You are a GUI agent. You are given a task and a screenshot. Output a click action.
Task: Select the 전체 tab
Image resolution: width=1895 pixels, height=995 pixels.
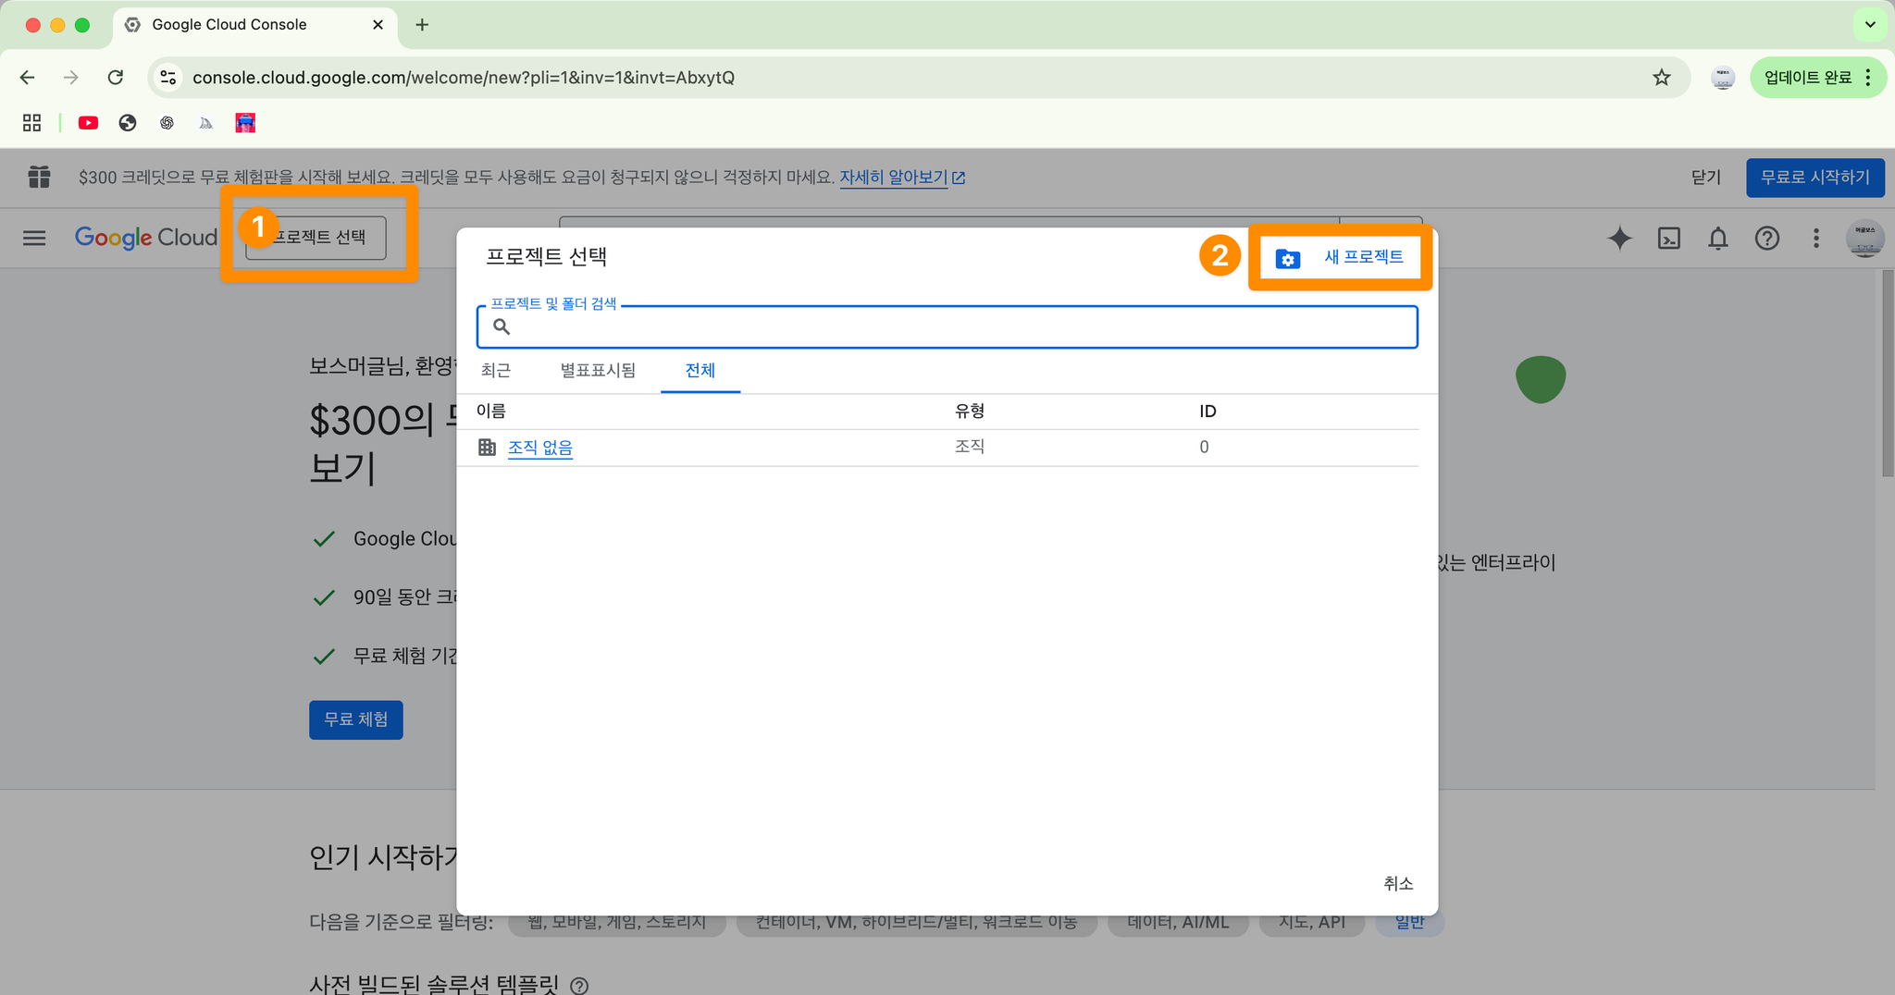[700, 371]
